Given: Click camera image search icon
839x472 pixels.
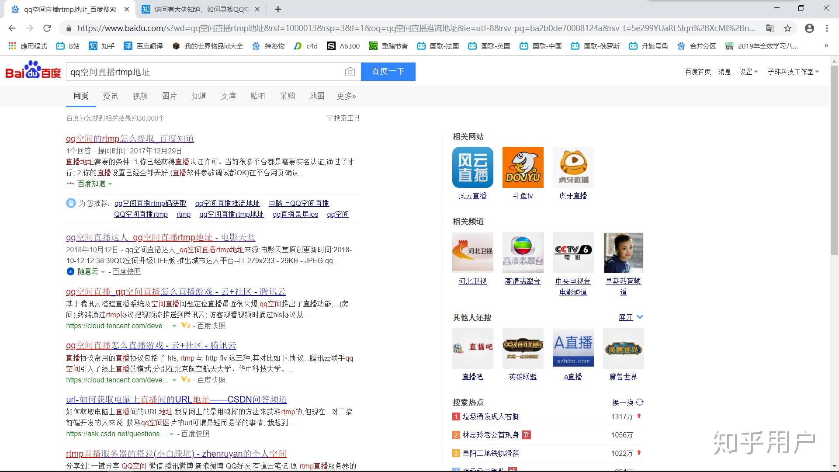Looking at the screenshot, I should 350,72.
